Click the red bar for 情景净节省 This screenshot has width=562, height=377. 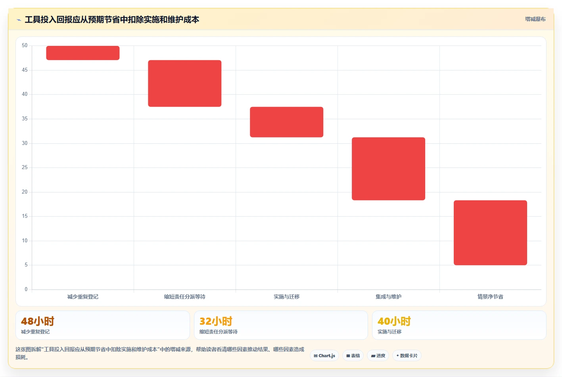click(491, 233)
